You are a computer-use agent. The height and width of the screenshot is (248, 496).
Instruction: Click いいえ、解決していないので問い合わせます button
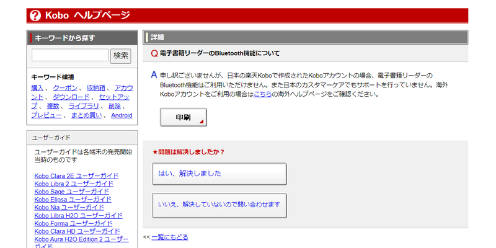[x=219, y=205]
